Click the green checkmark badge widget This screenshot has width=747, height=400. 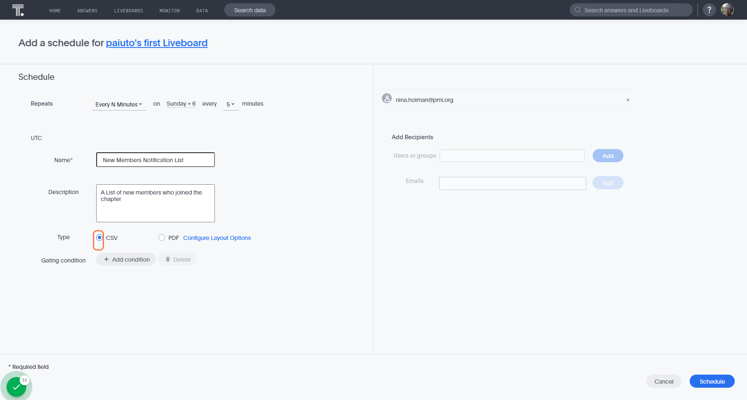click(16, 386)
